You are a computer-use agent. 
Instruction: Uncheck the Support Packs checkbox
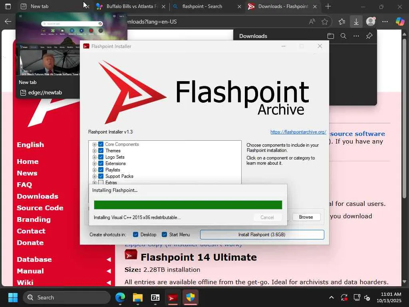pyautogui.click(x=101, y=176)
